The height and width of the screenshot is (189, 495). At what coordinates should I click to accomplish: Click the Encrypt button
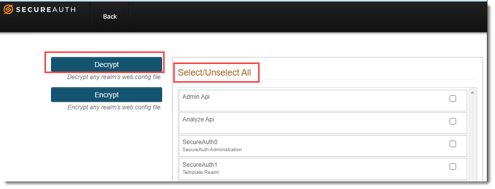tap(107, 95)
